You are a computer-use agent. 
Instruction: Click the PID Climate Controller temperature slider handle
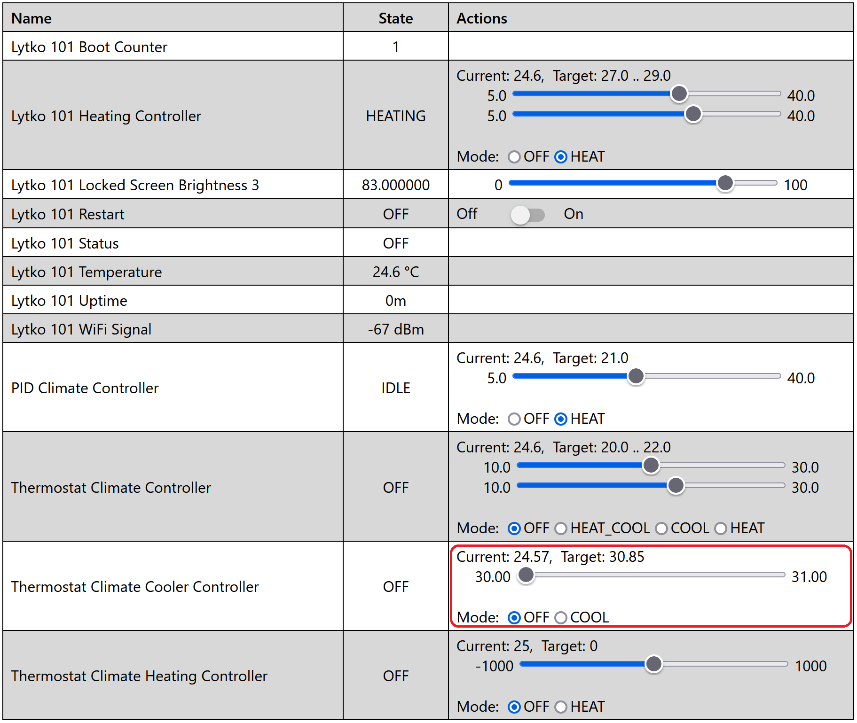(x=636, y=377)
